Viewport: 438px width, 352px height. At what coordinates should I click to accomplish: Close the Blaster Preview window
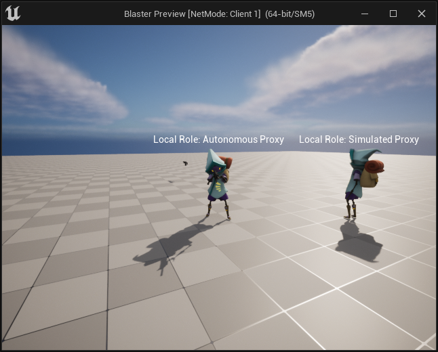coord(422,14)
